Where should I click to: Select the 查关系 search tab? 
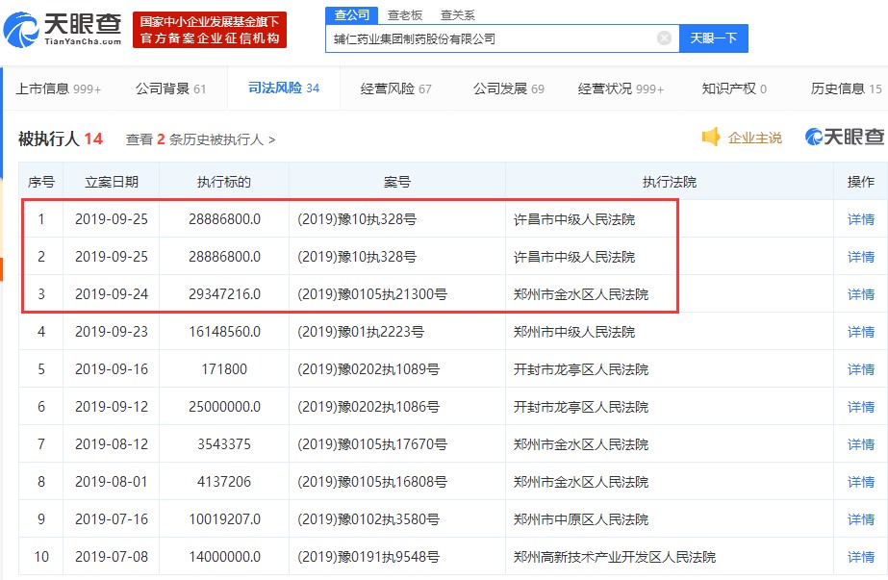click(x=458, y=15)
